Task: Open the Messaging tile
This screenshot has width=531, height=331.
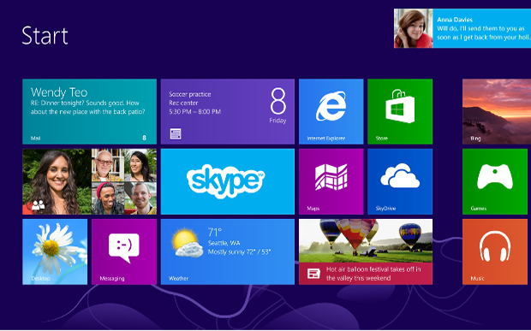Action: 124,251
